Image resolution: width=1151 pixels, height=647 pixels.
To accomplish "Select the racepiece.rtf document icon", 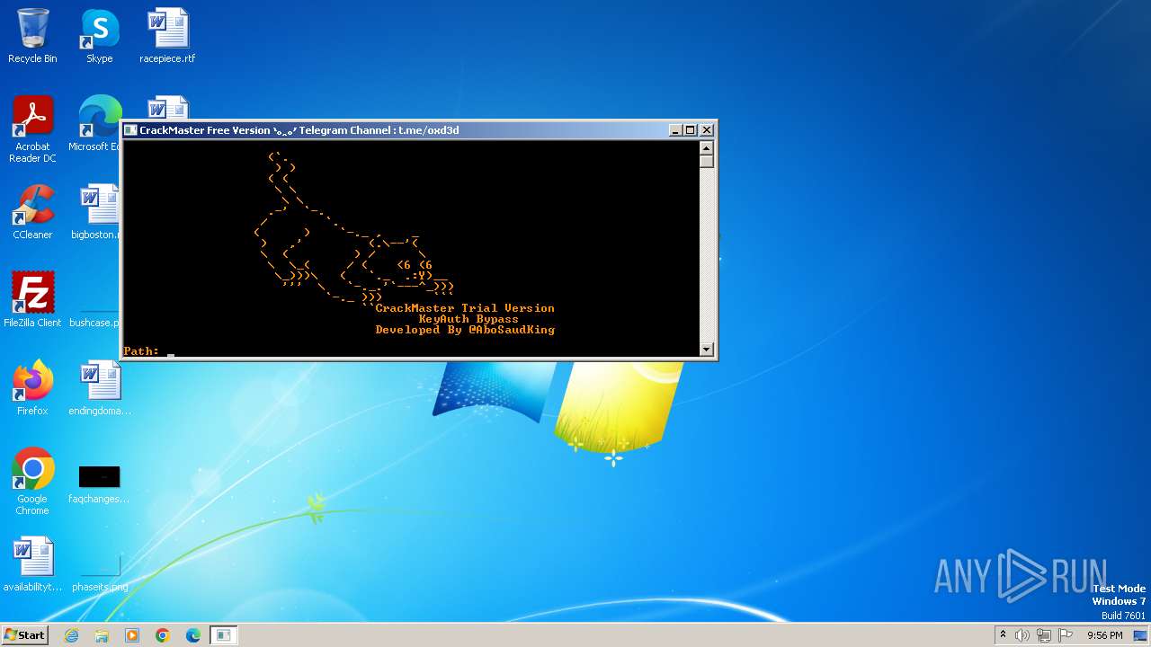I will pyautogui.click(x=167, y=36).
